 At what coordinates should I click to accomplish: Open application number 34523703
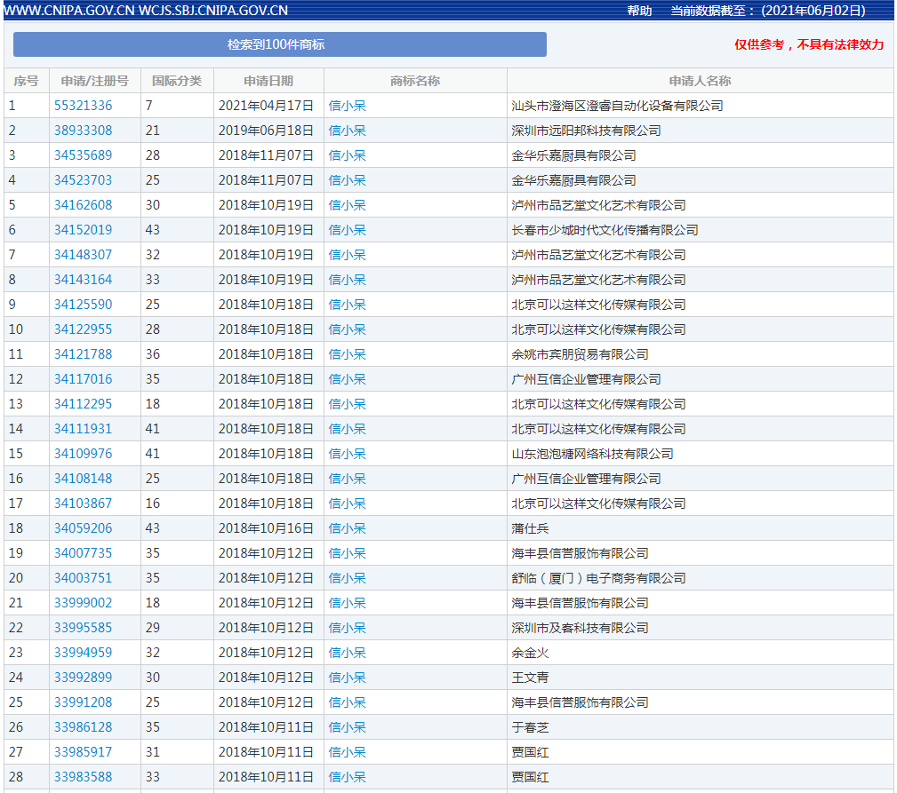(x=83, y=180)
